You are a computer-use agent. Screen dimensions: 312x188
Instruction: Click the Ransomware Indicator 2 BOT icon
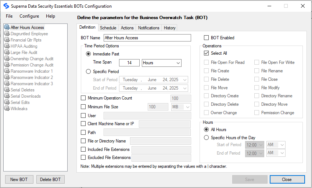pos(7,77)
